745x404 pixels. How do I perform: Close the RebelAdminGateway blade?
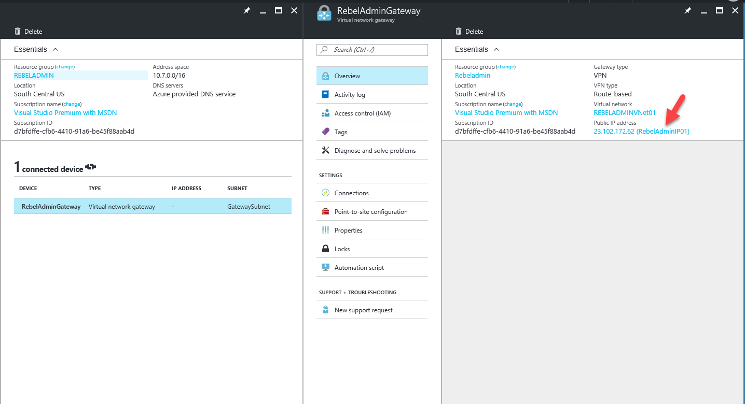735,10
